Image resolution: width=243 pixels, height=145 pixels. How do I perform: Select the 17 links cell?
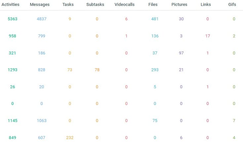click(208, 36)
